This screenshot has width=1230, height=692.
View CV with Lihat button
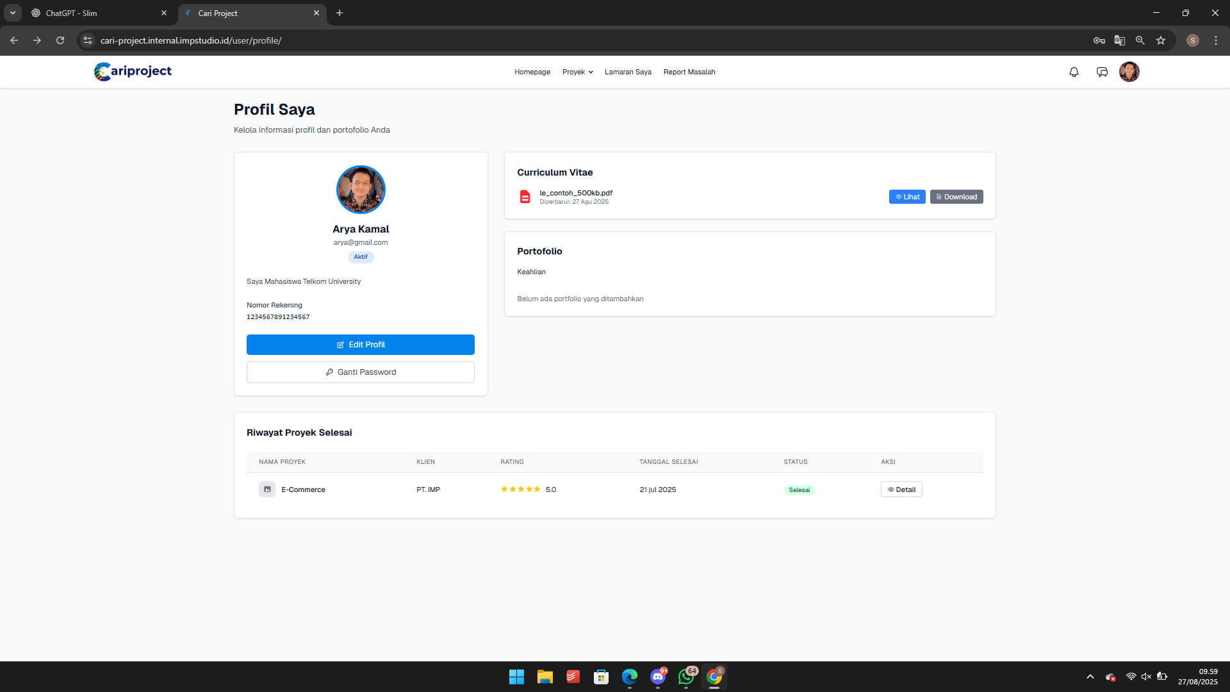pyautogui.click(x=906, y=197)
